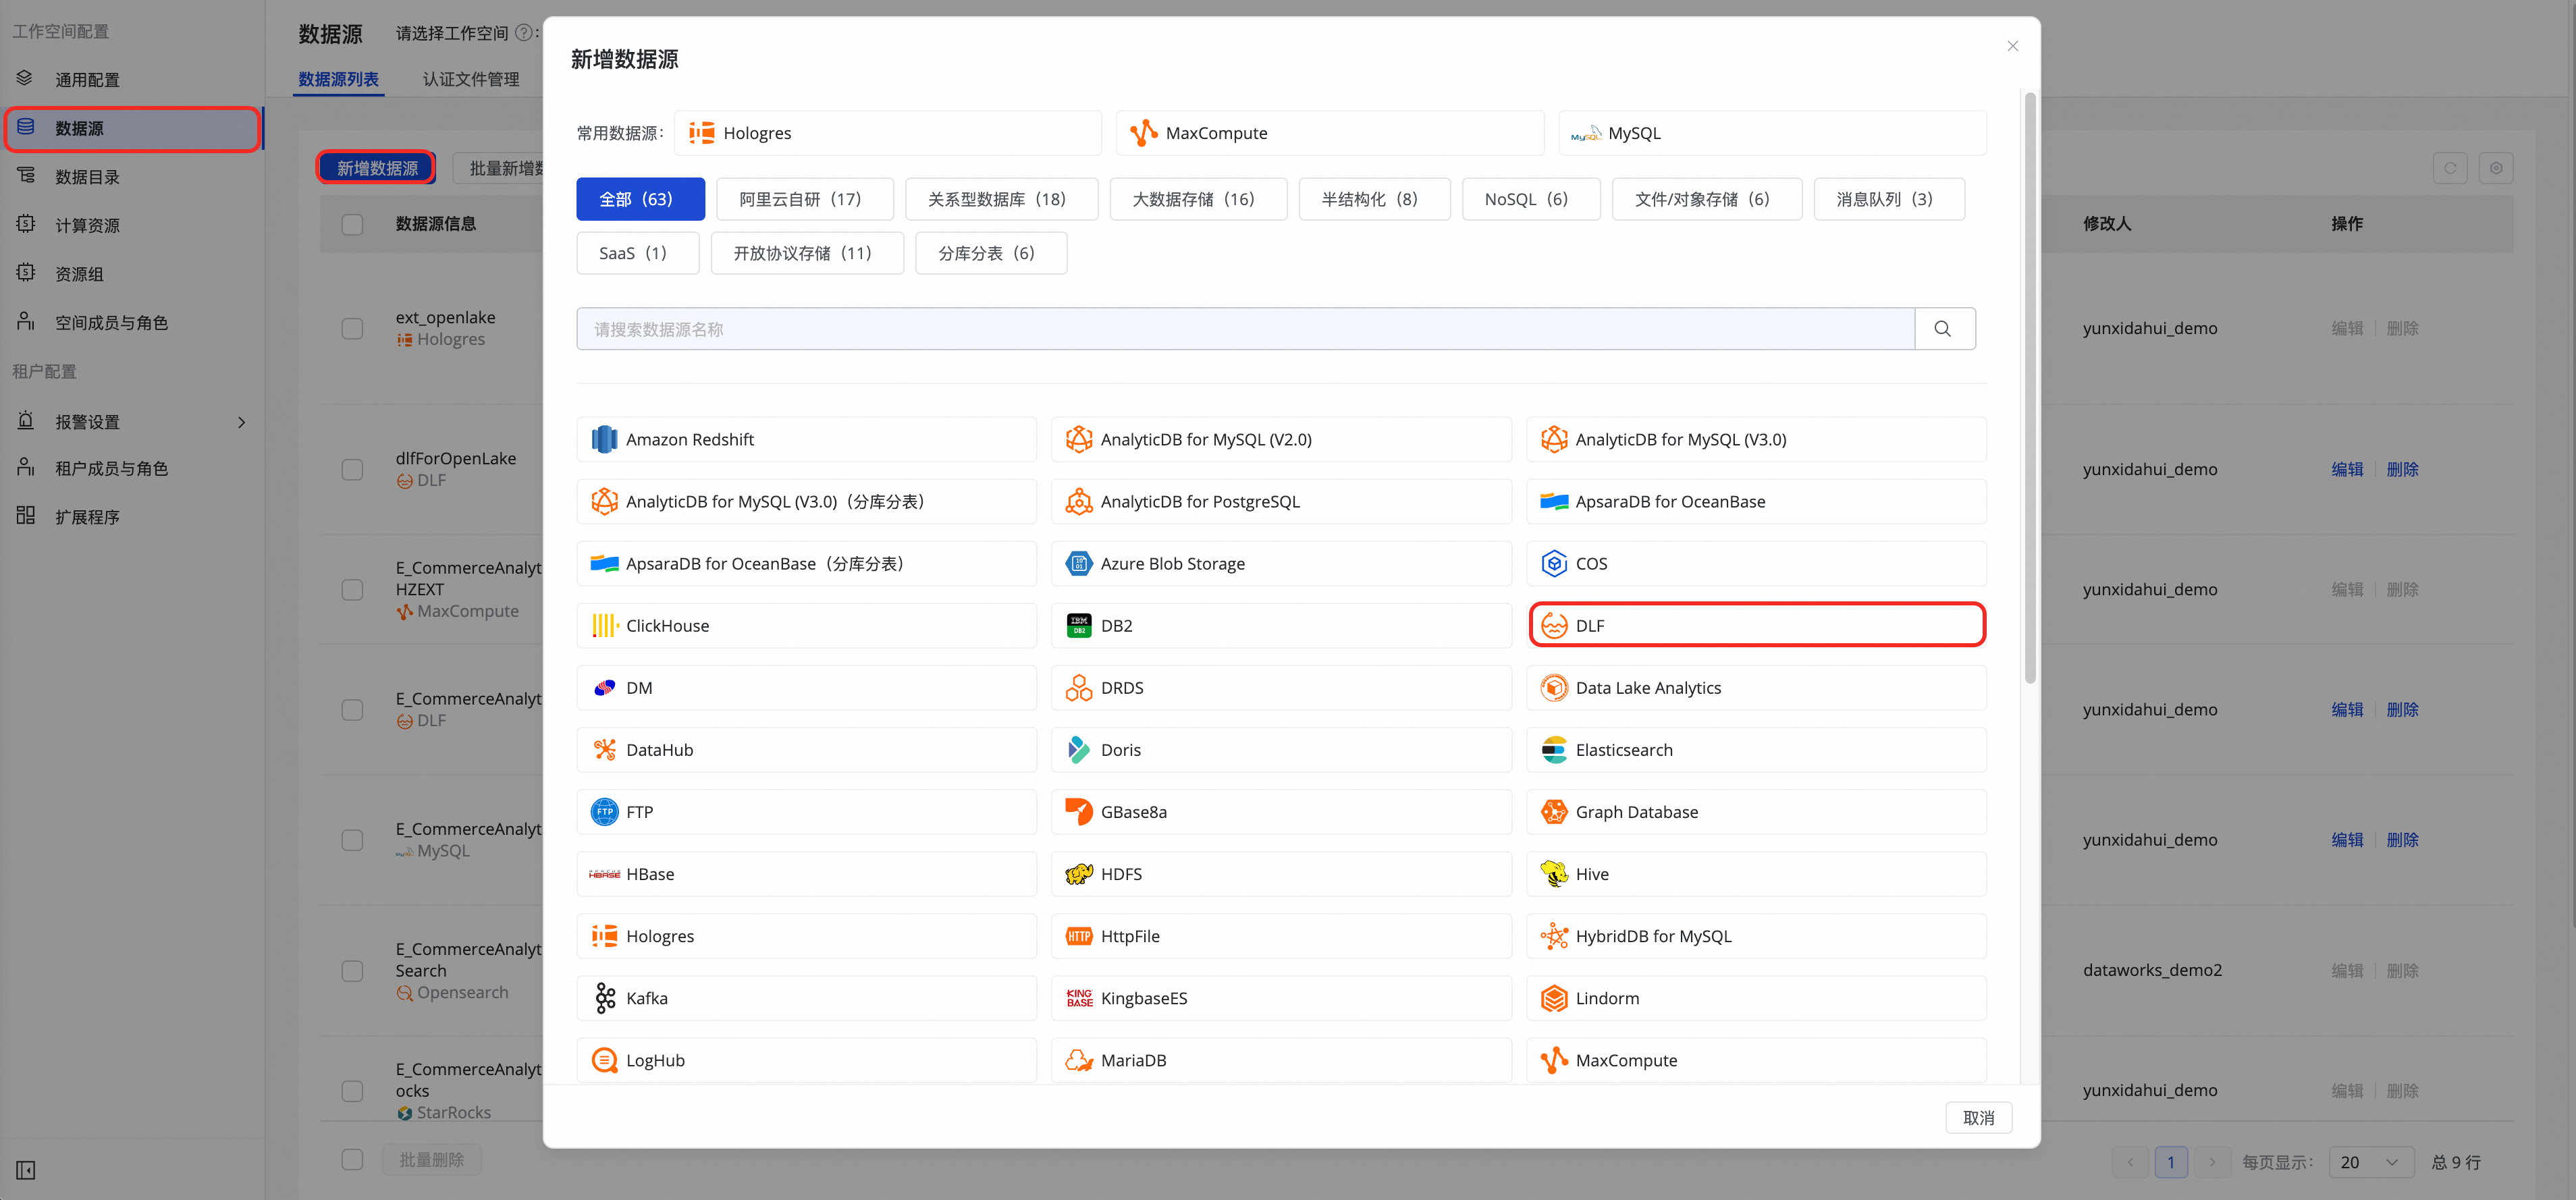
Task: Select the ClickHouse data source icon
Action: tap(605, 626)
